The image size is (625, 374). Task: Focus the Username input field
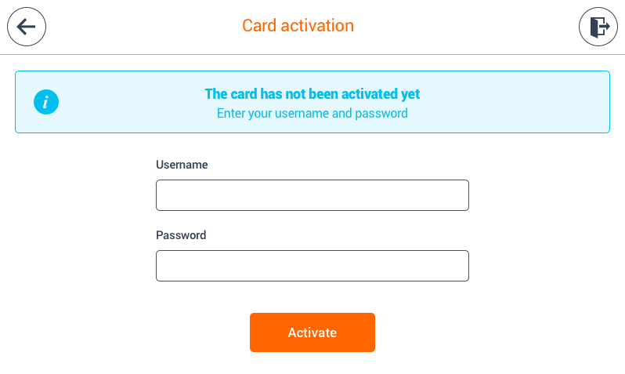312,195
